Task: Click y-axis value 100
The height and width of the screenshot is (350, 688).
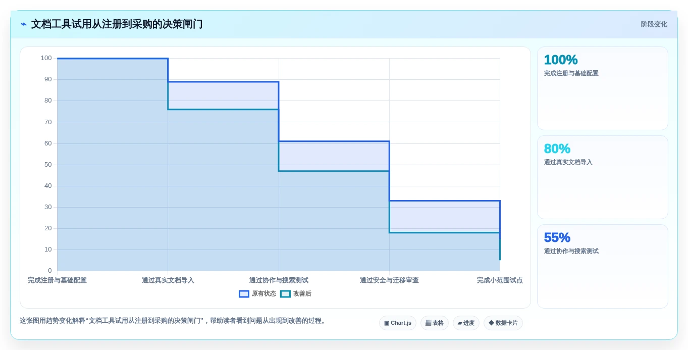Action: [x=46, y=58]
